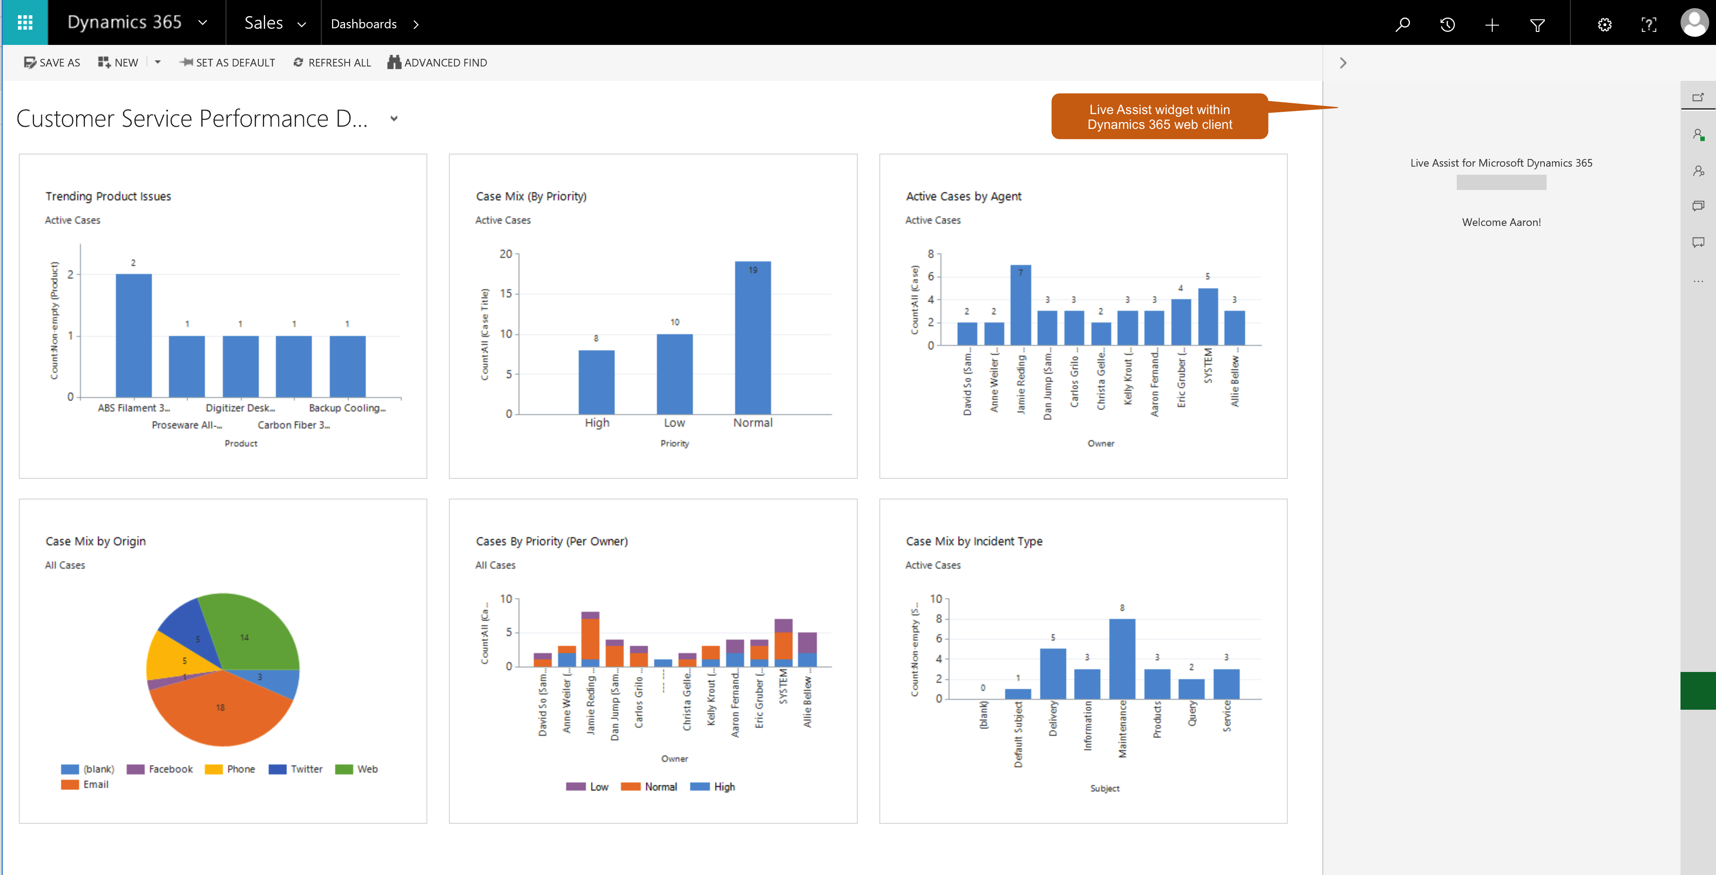1716x875 pixels.
Task: Click the Email pie slice labeled 18
Action: [221, 707]
